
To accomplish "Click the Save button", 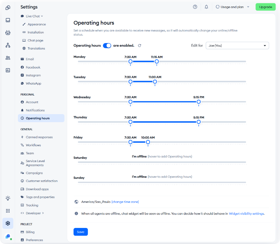I will point(81,232).
